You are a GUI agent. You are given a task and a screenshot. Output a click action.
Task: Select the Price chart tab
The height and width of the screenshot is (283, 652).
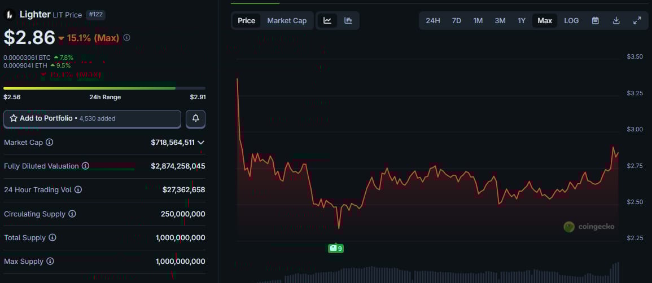tap(247, 20)
